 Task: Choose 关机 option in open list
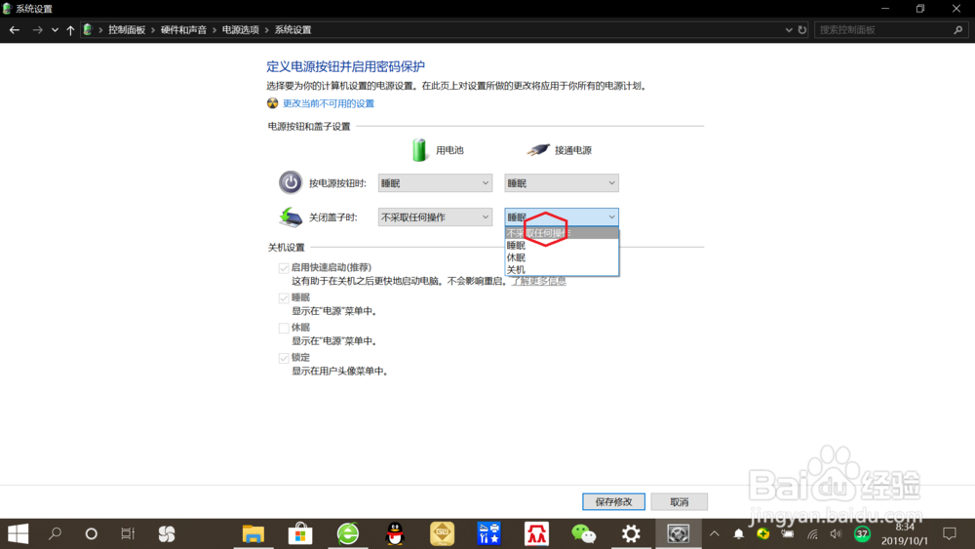(562, 270)
